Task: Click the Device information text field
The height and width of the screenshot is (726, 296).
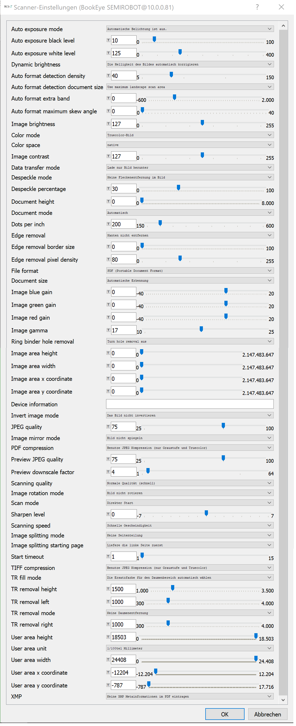Action: point(190,404)
